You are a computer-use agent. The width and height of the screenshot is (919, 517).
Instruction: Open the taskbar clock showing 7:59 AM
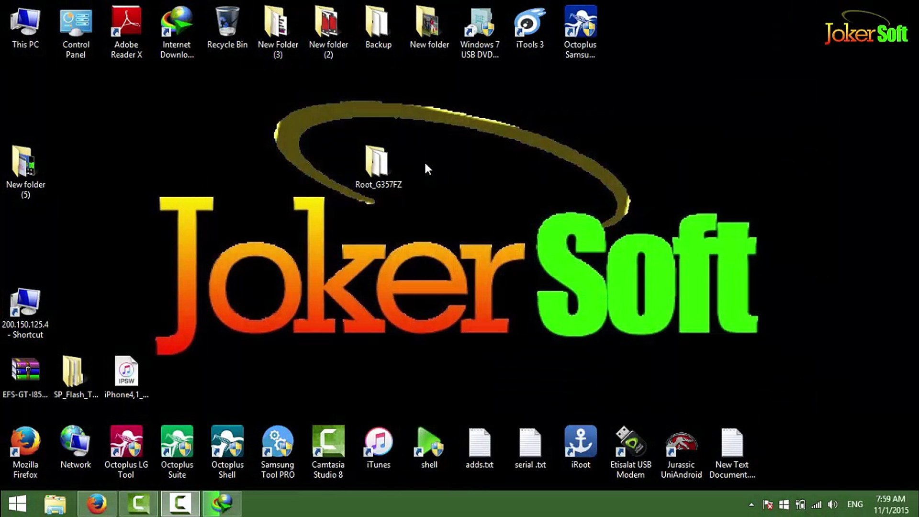click(890, 505)
